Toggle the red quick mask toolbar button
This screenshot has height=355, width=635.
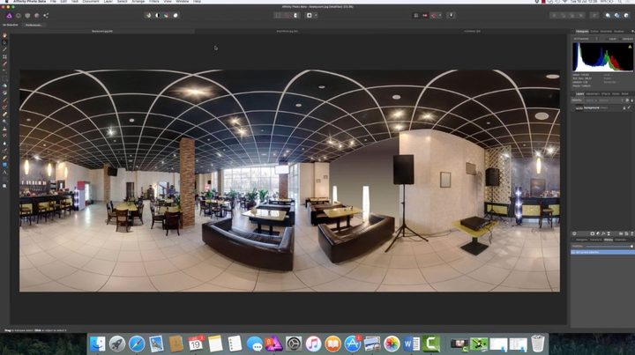tap(425, 15)
